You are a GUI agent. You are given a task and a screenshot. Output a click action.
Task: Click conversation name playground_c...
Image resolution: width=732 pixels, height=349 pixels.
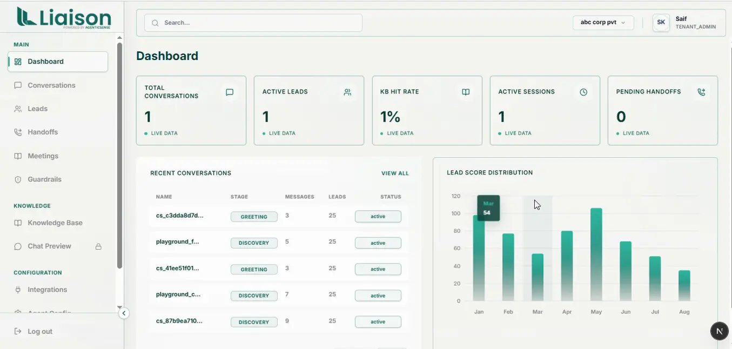tap(178, 294)
